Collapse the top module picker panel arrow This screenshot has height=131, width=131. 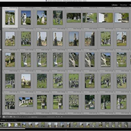tap(66, 2)
